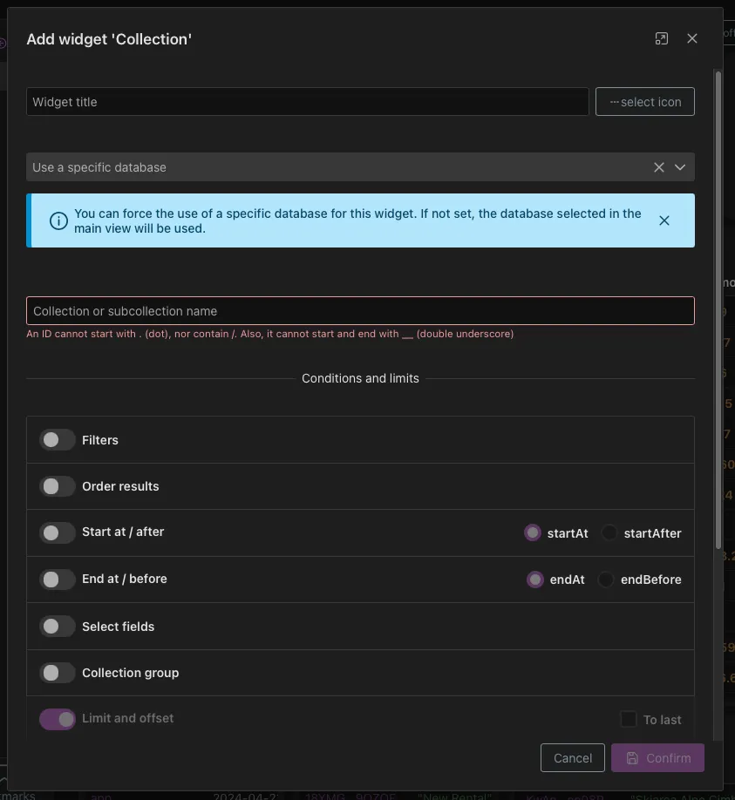Check the To last checkbox
The height and width of the screenshot is (800, 735).
(627, 719)
